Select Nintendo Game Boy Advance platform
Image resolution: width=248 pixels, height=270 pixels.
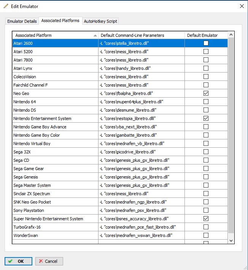coord(55,127)
